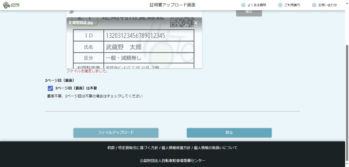Uncheck the 2ページ目（裏面）は不要 checkbox
Viewport: 349px width, 167px height.
50,88
